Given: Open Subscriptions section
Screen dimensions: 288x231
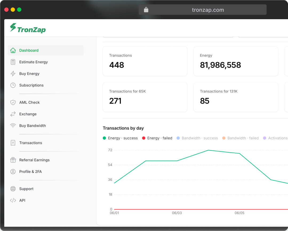Looking at the screenshot, I should [46, 85].
